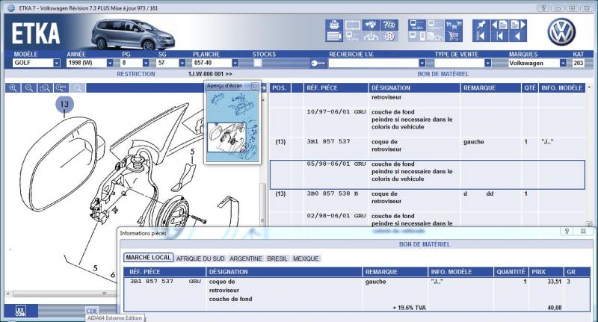Select the zoom-to-area magnifier tool

coord(45,88)
